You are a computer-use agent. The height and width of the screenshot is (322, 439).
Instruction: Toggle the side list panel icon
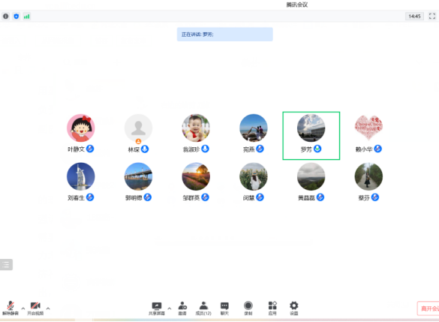pyautogui.click(x=6, y=265)
